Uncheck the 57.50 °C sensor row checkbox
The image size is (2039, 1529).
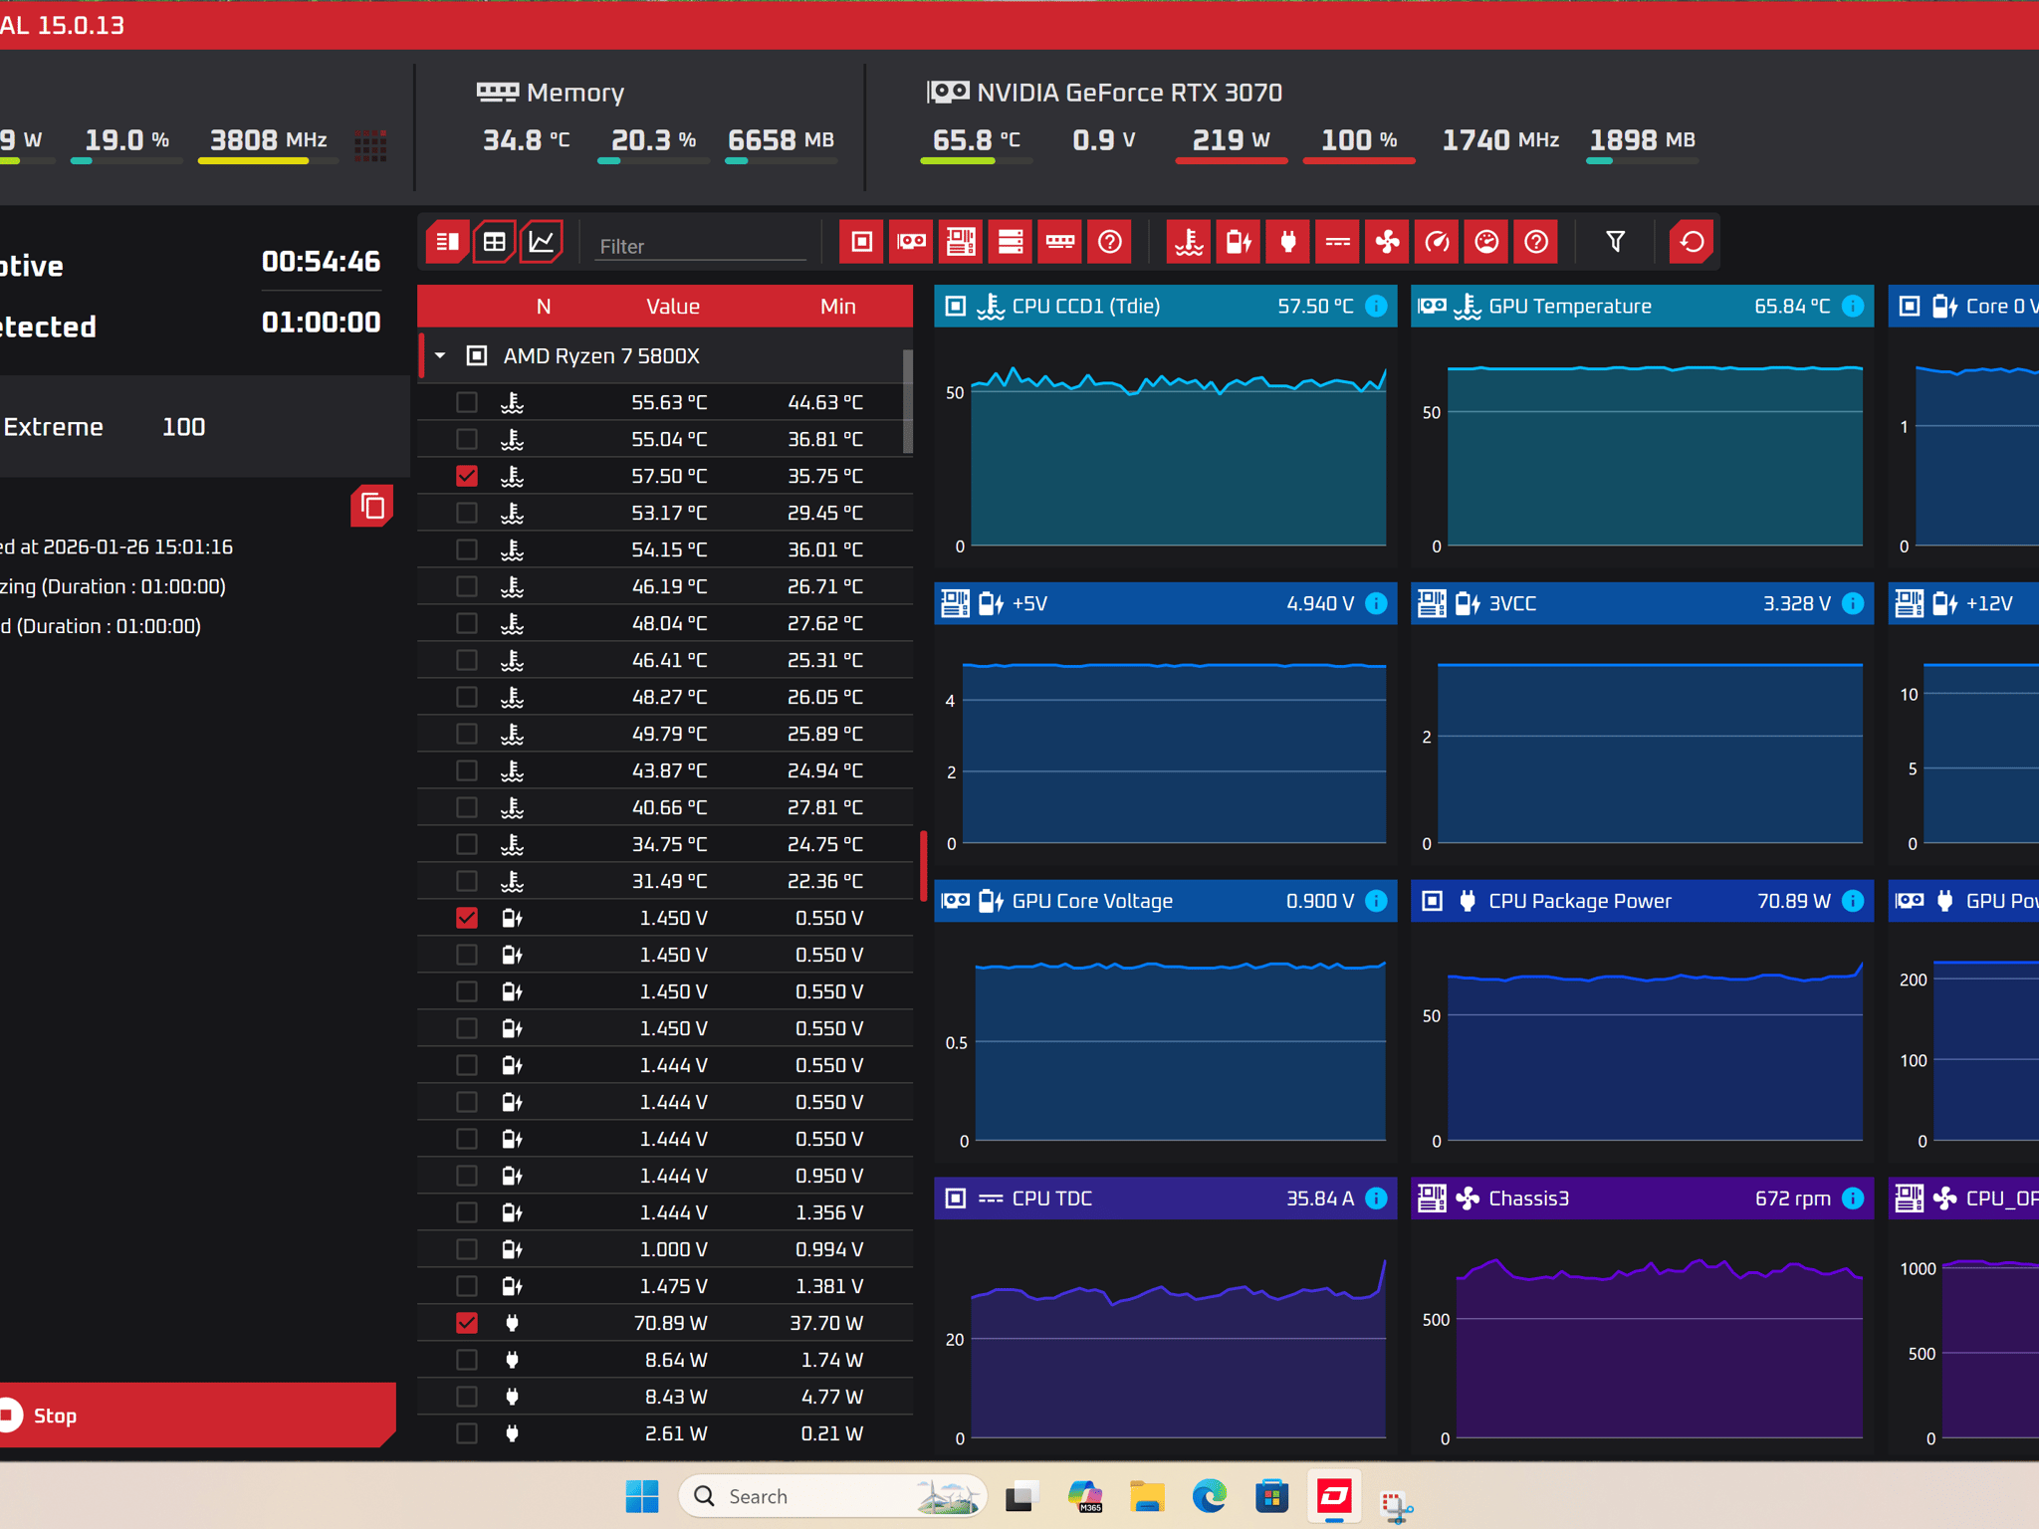467,476
